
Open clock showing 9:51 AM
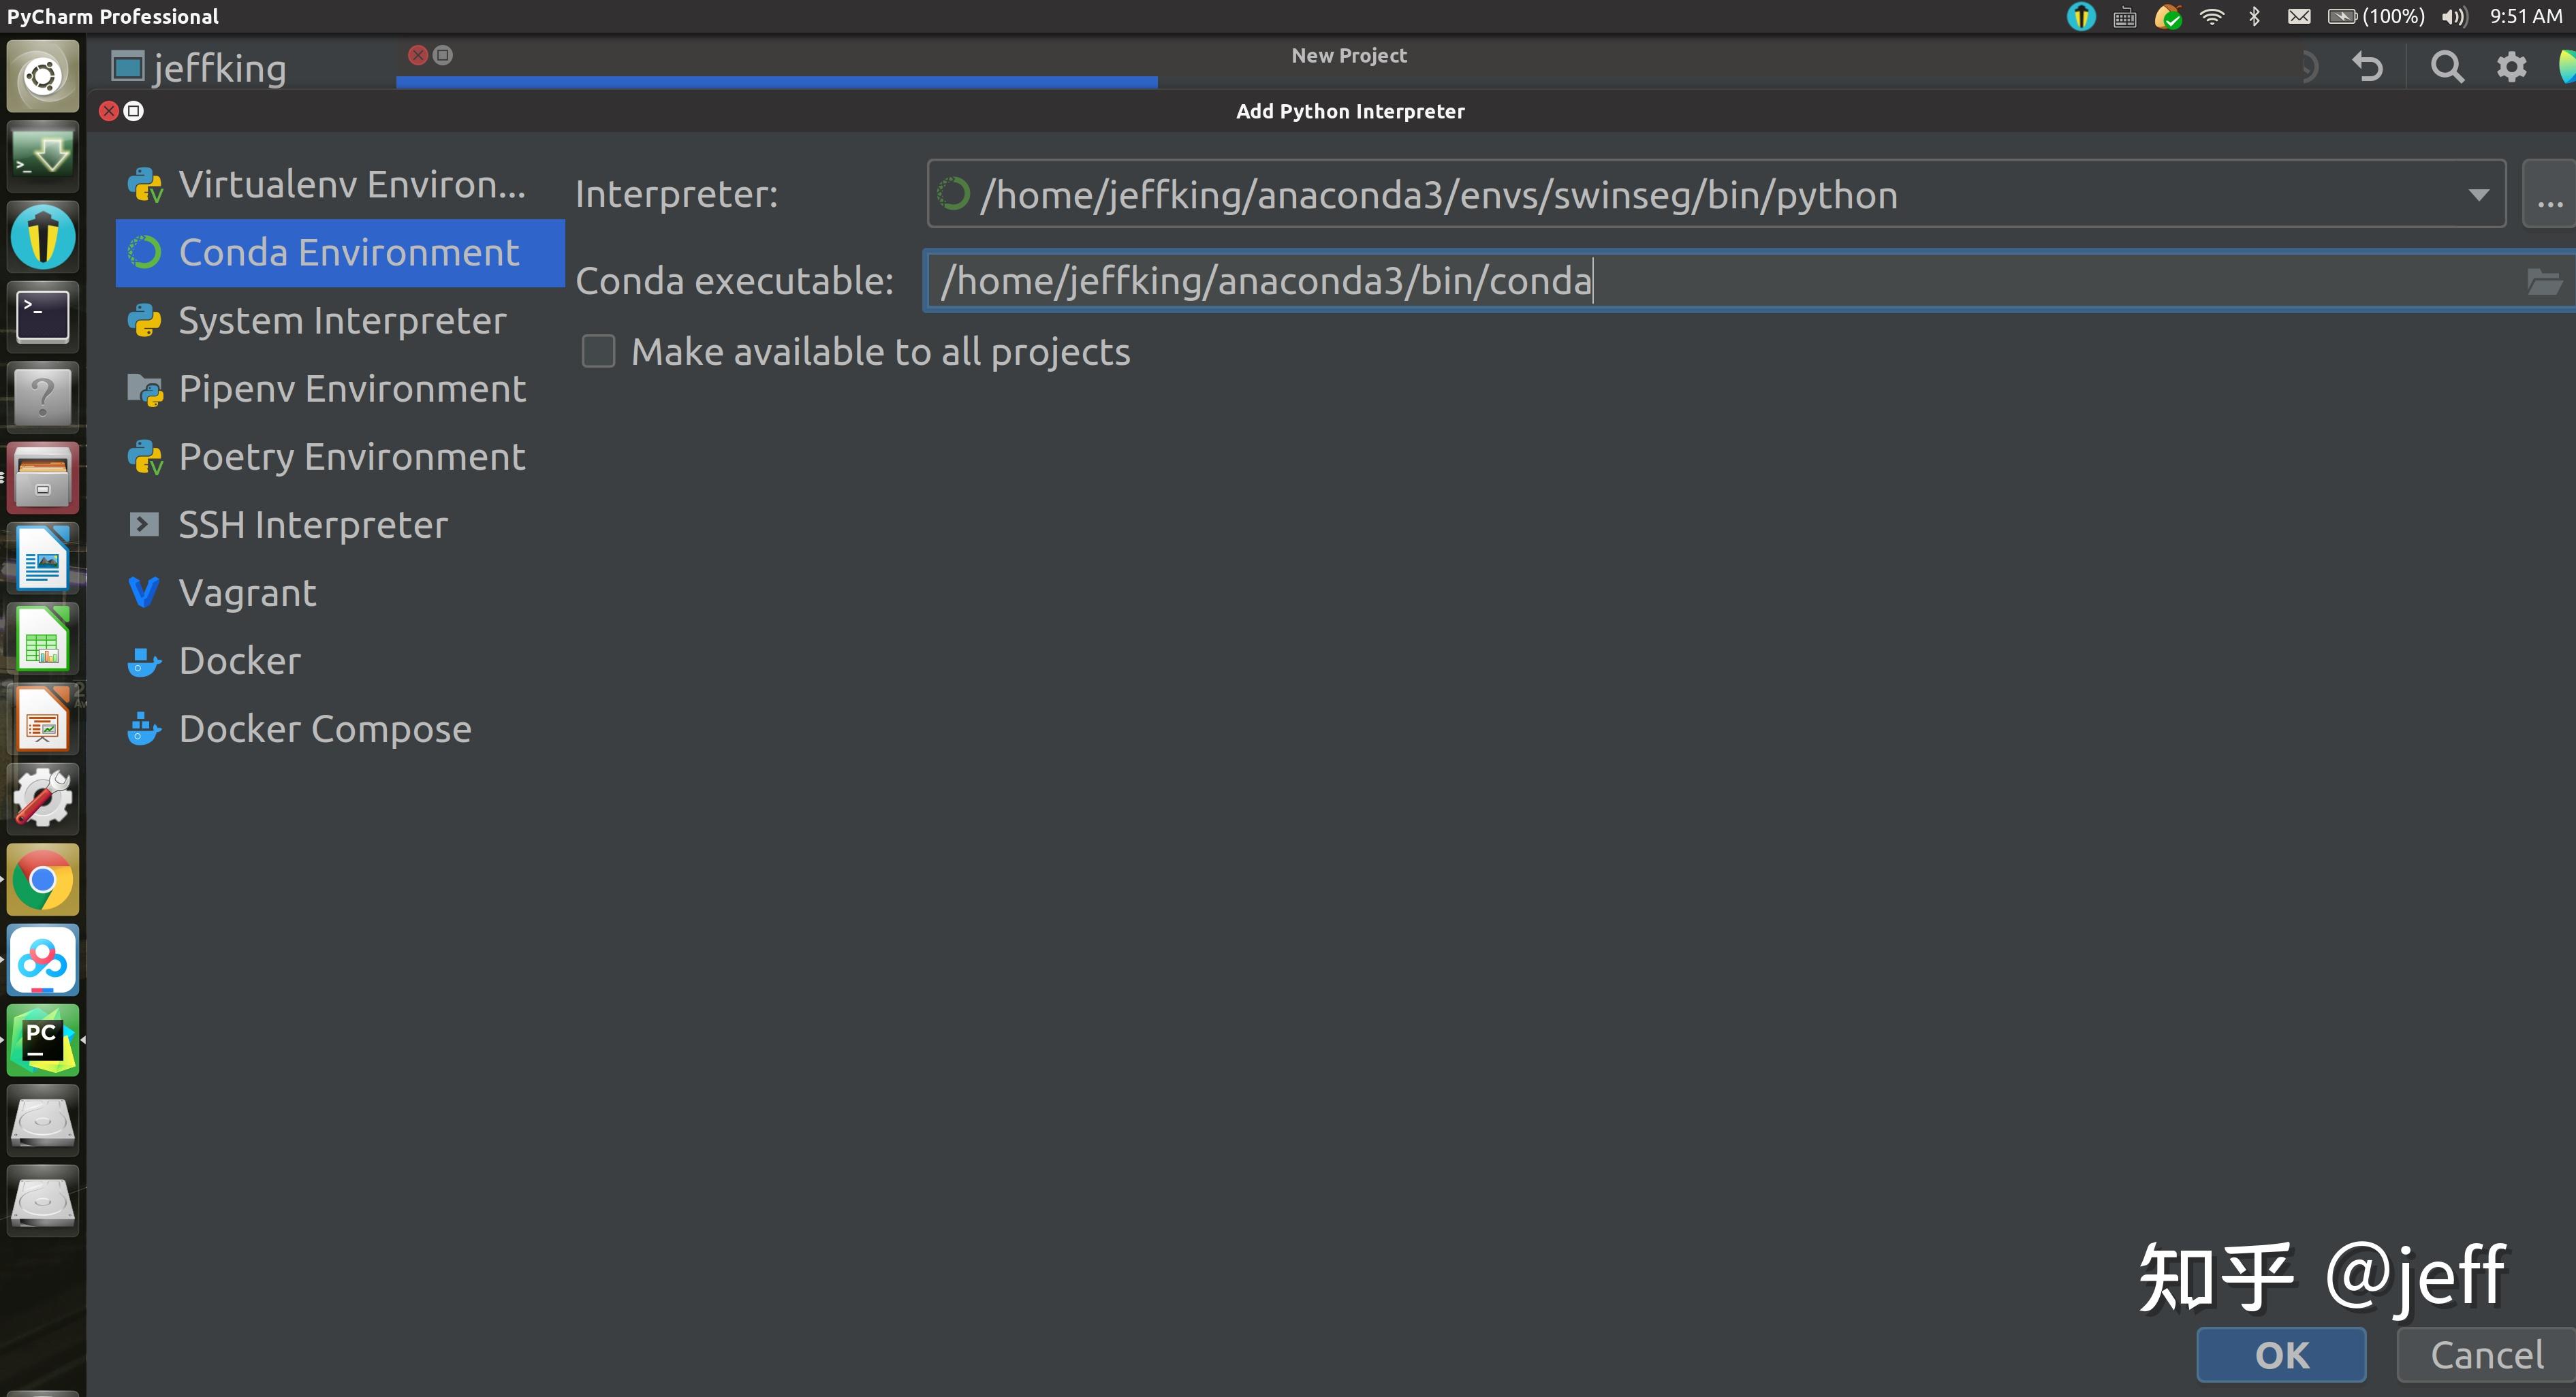[x=2526, y=16]
